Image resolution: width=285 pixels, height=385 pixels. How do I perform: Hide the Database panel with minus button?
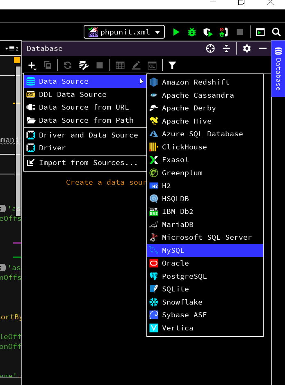[263, 48]
